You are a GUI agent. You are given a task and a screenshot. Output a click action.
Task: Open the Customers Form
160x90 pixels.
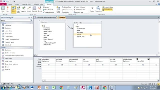click(10, 53)
